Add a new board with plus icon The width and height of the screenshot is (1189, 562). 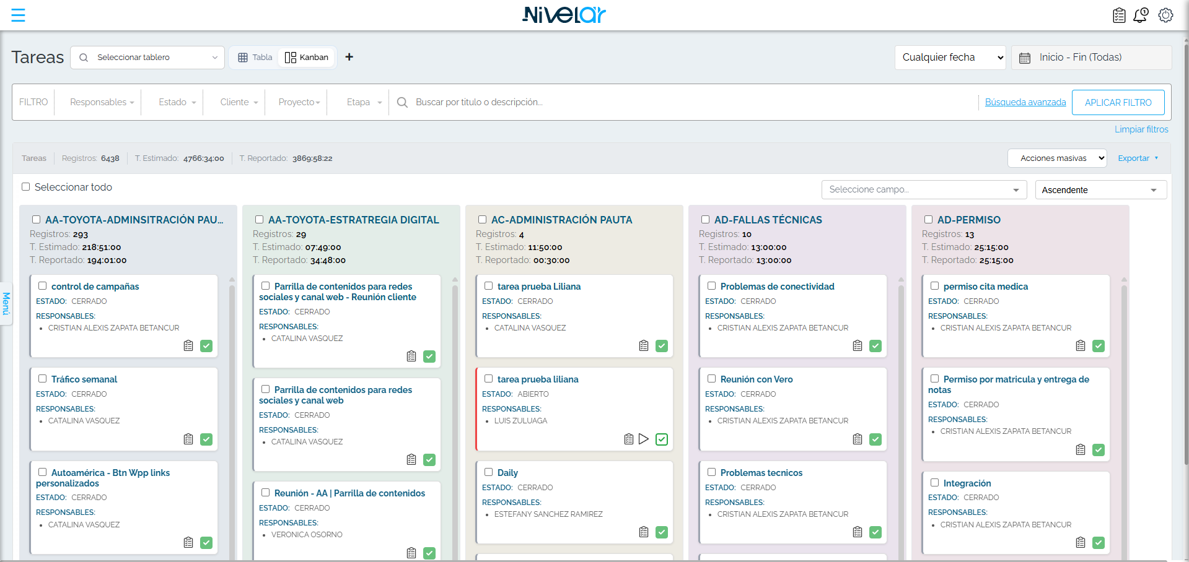(349, 57)
